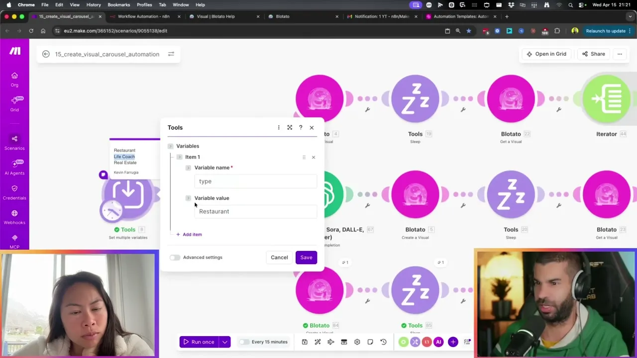
Task: Click the red text parser favorites button
Action: [426, 342]
